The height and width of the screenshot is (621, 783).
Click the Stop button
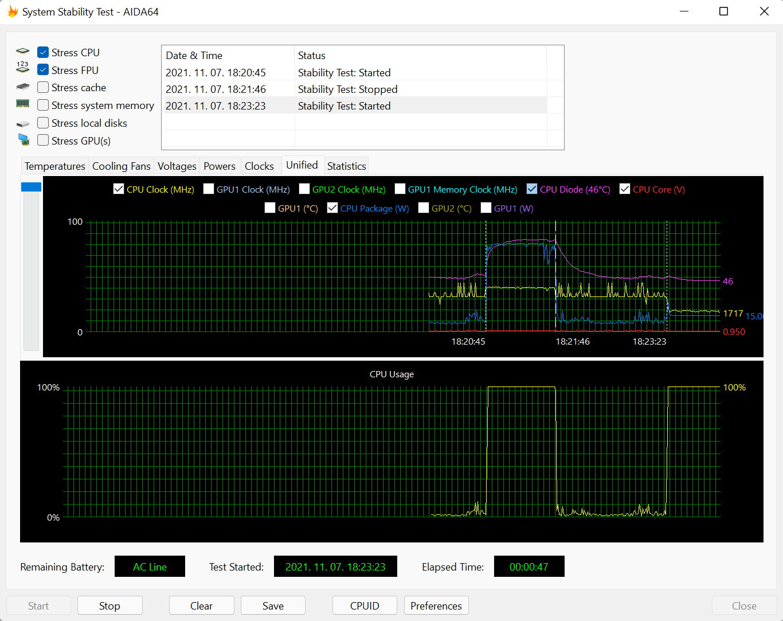point(109,606)
